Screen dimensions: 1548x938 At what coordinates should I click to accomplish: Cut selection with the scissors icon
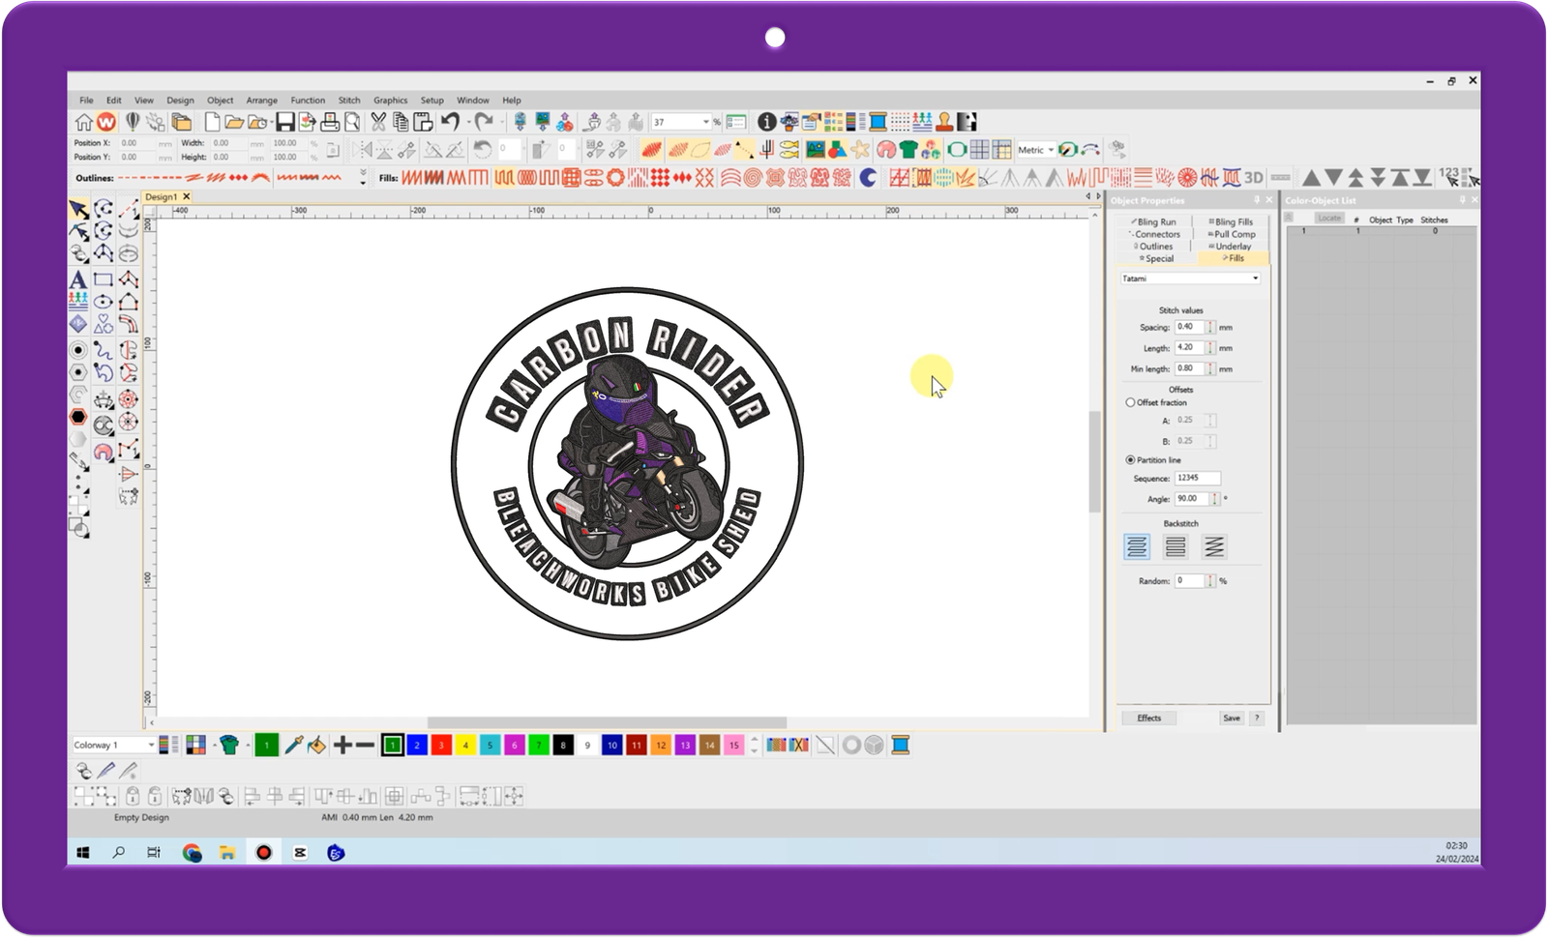click(377, 122)
